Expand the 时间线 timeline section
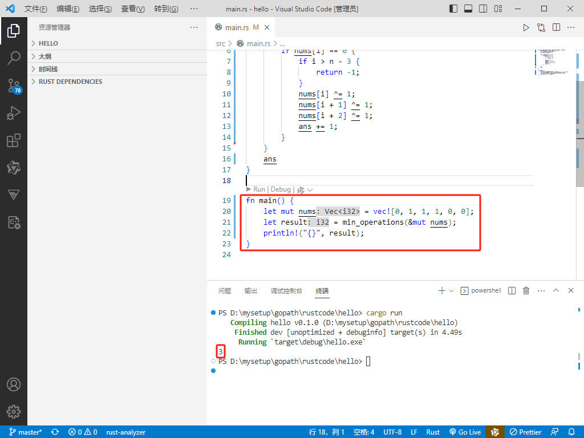Image resolution: width=584 pixels, height=438 pixels. (x=117, y=69)
